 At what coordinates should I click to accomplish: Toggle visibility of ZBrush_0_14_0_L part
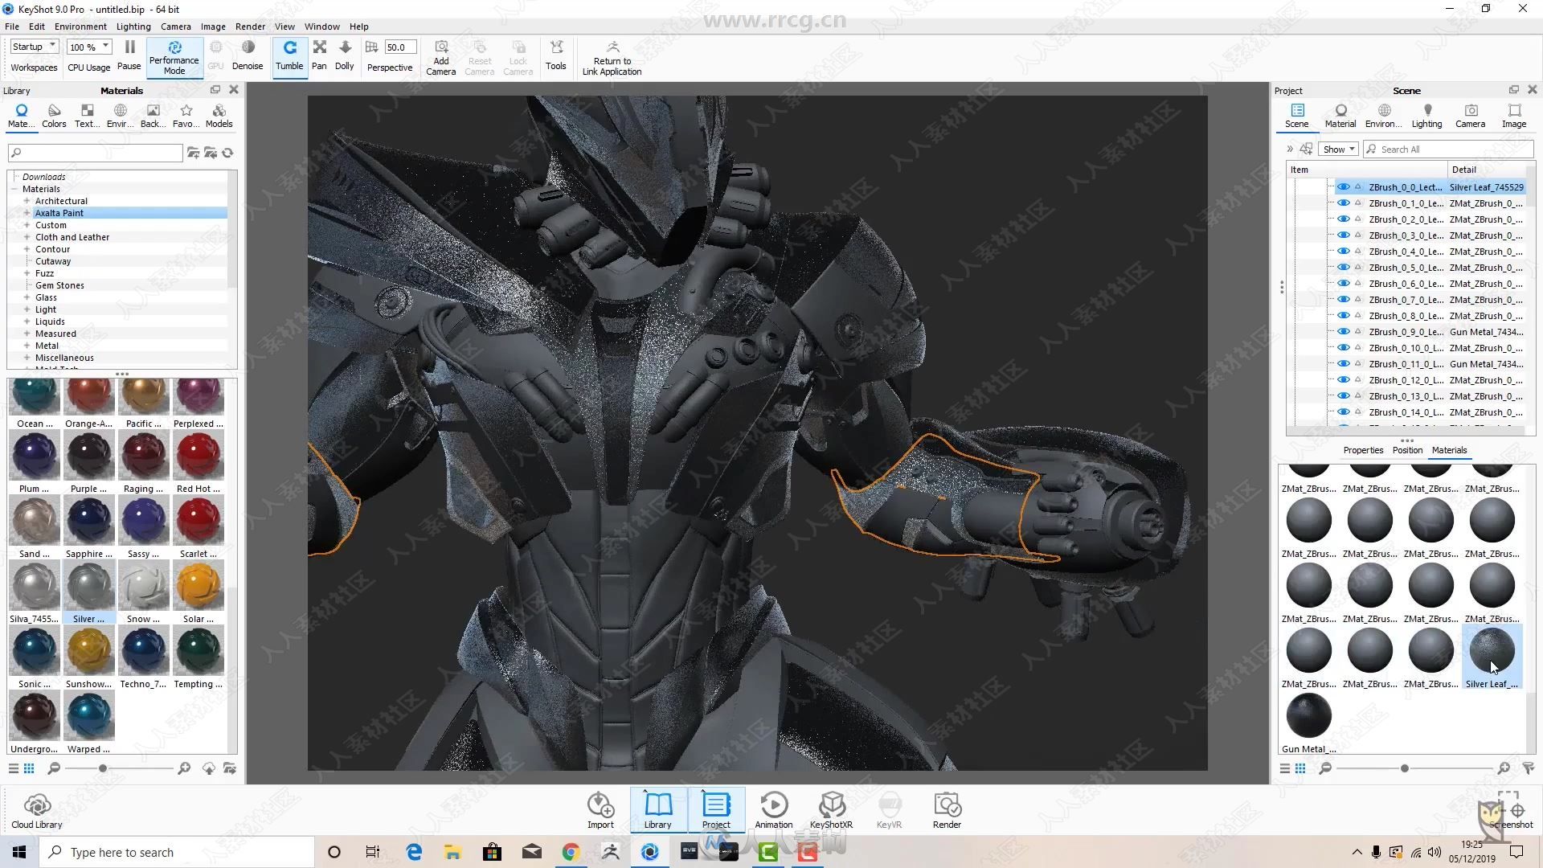1343,412
